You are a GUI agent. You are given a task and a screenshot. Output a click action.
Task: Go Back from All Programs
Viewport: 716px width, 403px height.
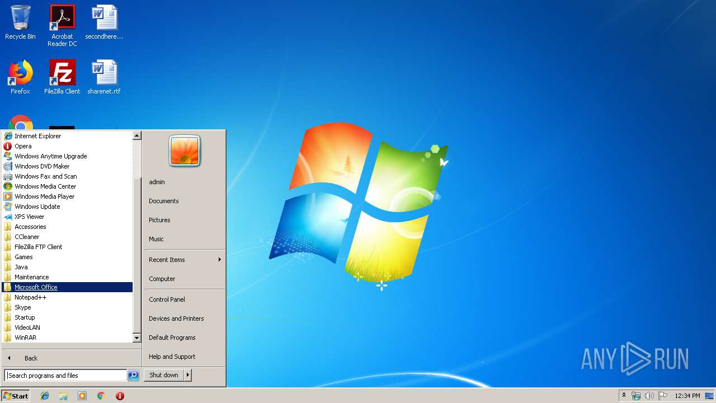(x=71, y=358)
